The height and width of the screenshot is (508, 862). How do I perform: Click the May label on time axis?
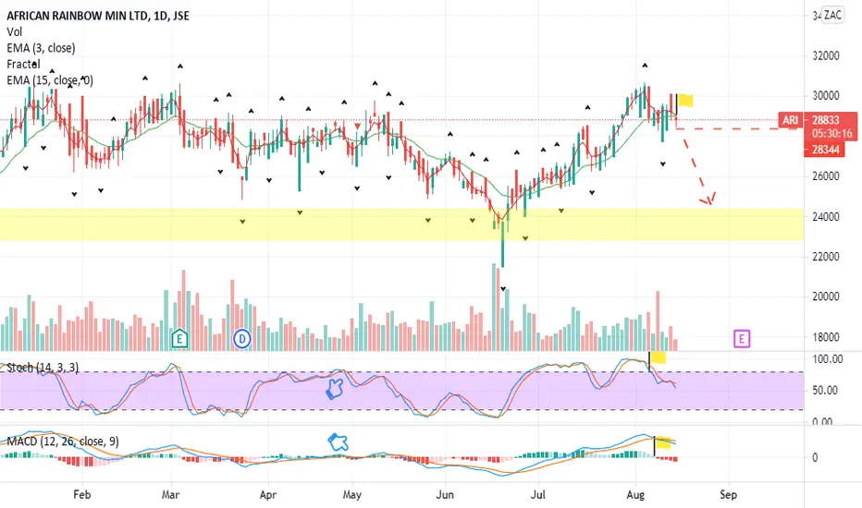(351, 495)
